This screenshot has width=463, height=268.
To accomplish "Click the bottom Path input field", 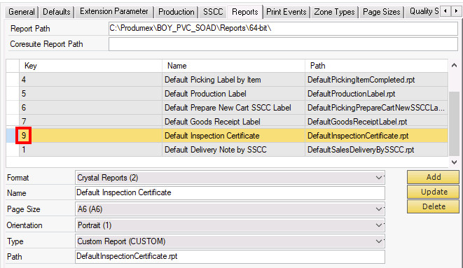I will point(230,257).
